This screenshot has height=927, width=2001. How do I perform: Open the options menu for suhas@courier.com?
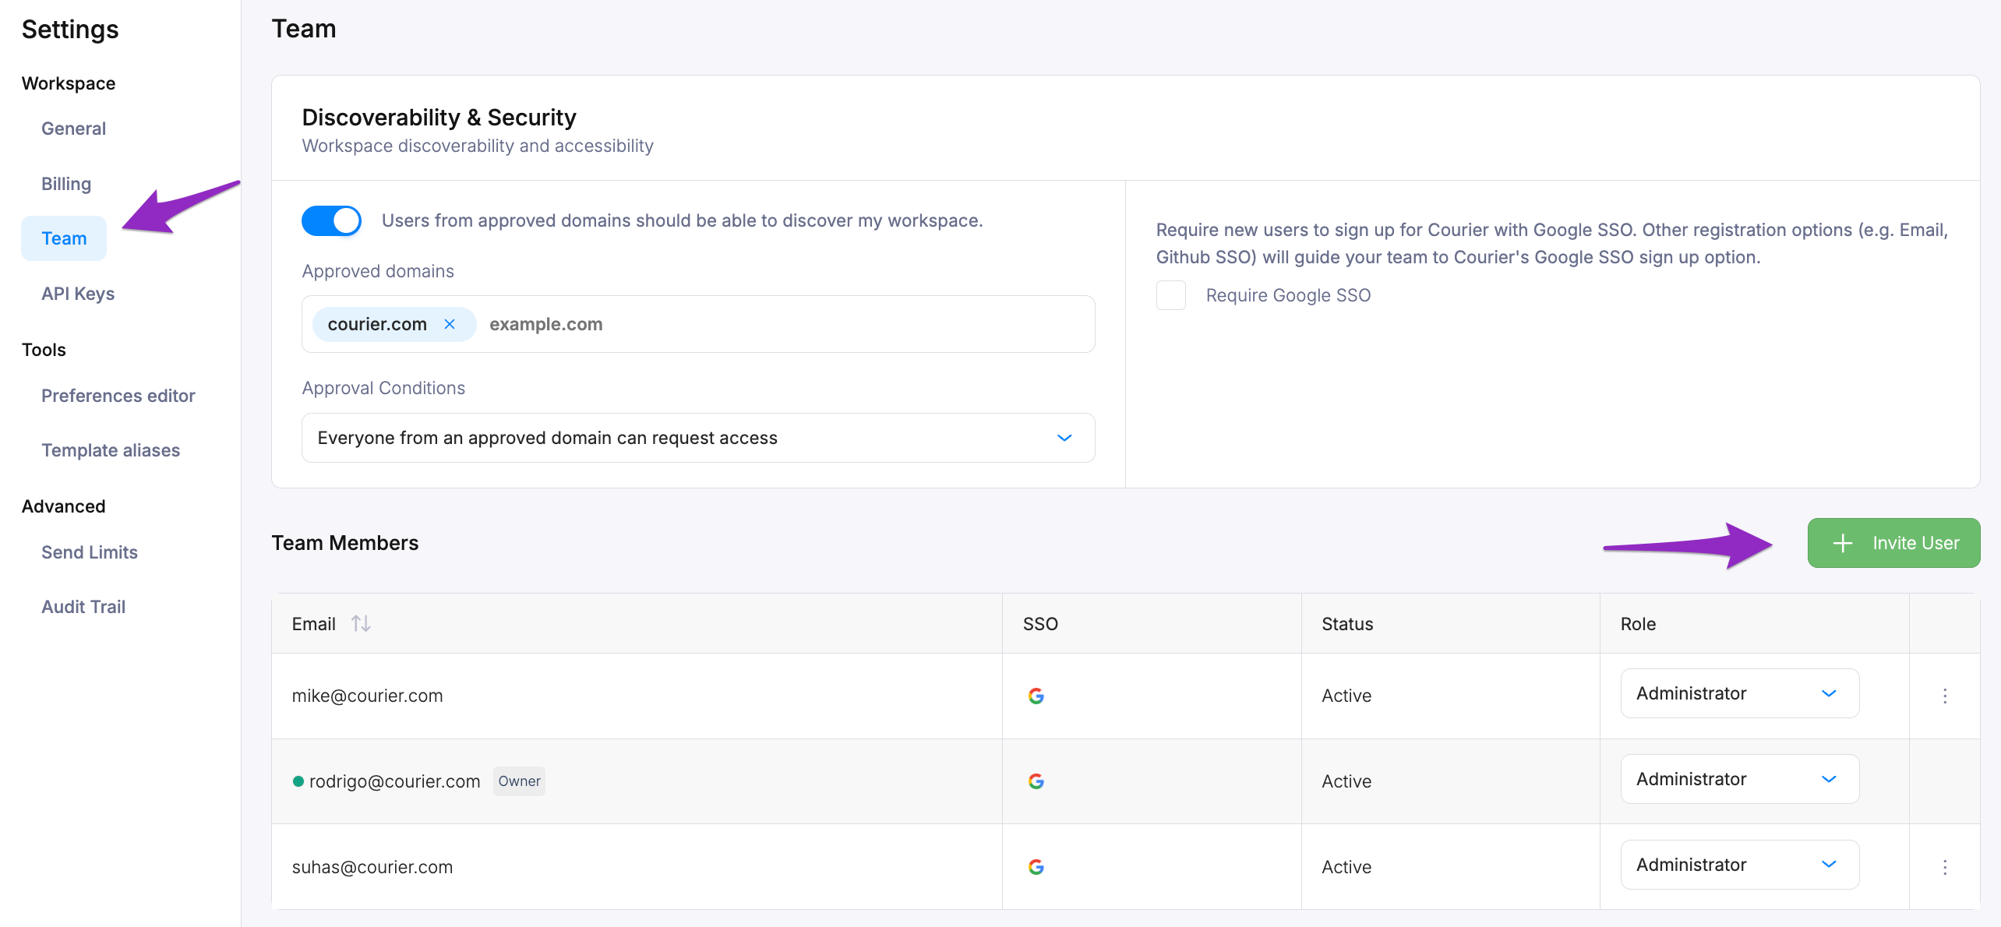(x=1944, y=867)
